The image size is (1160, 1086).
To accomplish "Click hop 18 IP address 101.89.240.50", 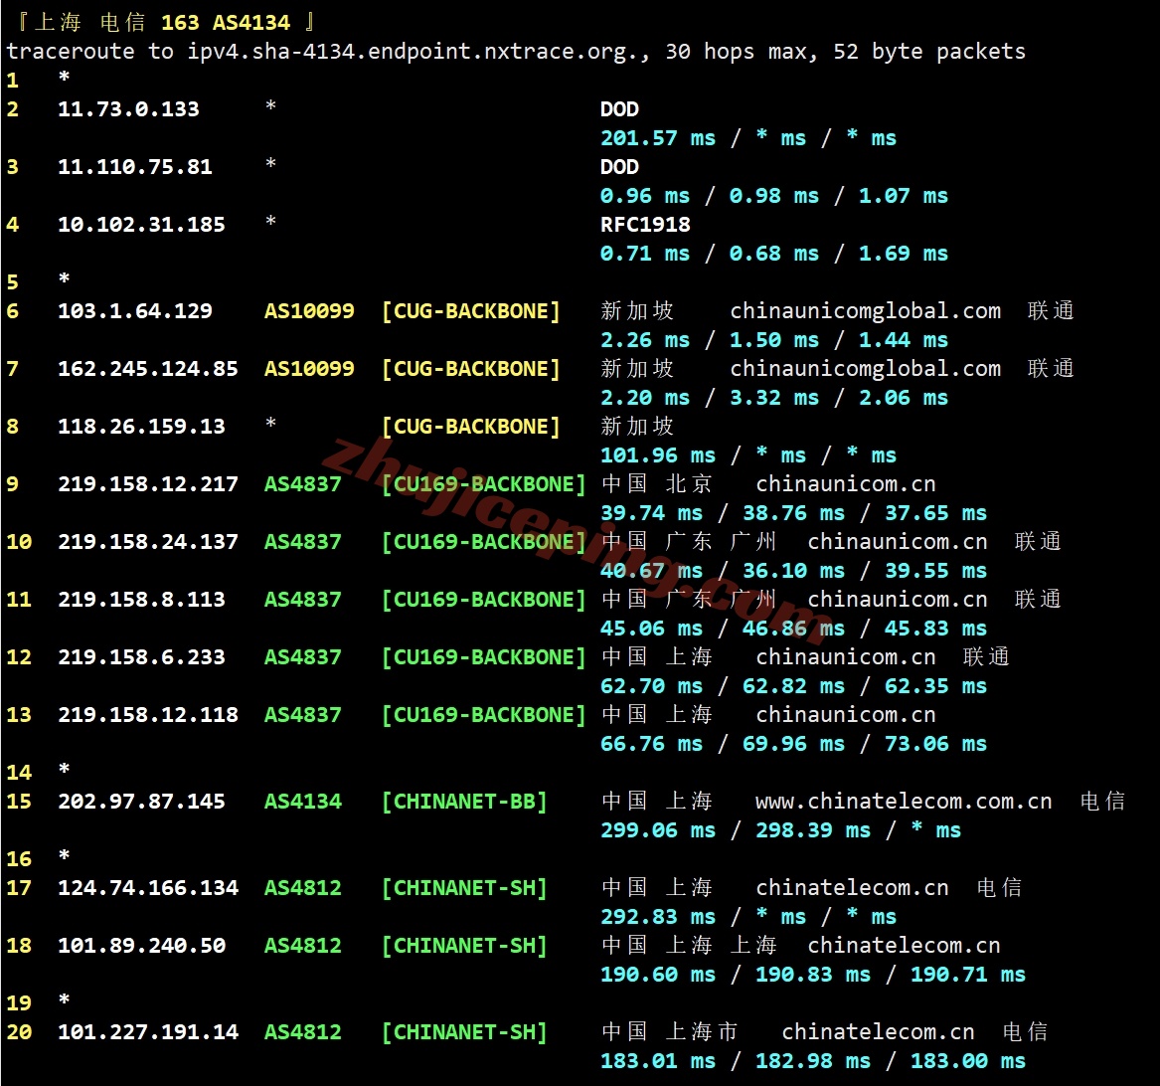I will point(141,946).
